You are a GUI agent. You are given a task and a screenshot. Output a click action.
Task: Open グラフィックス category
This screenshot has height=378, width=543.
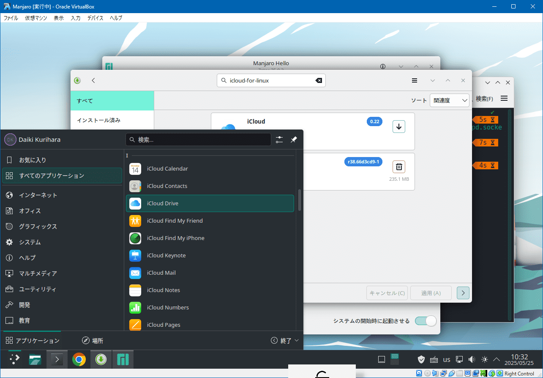(x=62, y=226)
